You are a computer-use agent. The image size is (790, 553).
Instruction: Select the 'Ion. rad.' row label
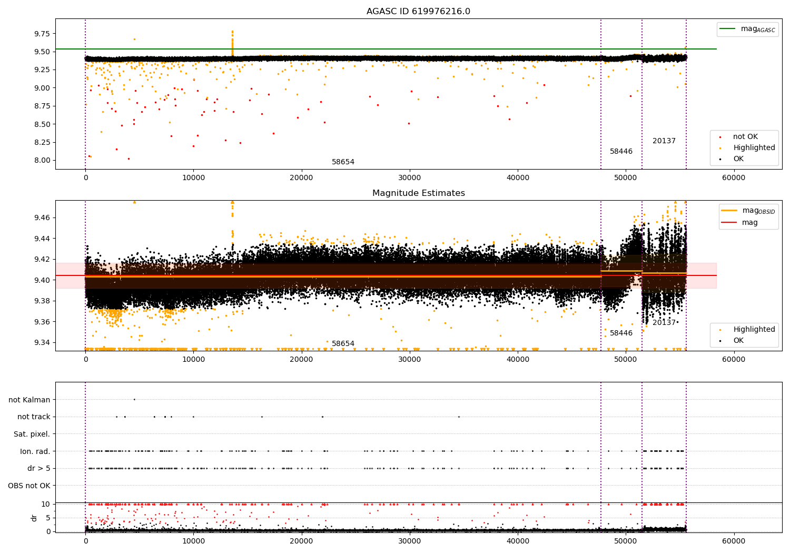coord(35,451)
